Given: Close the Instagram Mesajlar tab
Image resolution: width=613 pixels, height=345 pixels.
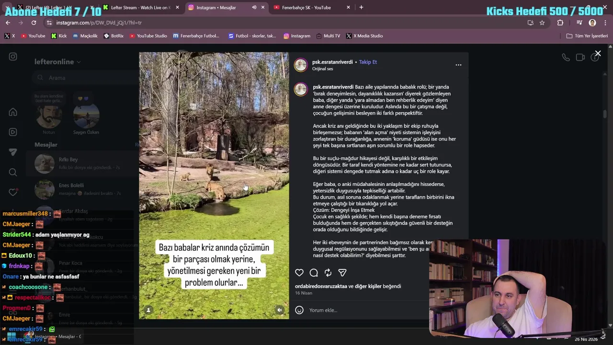Looking at the screenshot, I should (x=262, y=8).
